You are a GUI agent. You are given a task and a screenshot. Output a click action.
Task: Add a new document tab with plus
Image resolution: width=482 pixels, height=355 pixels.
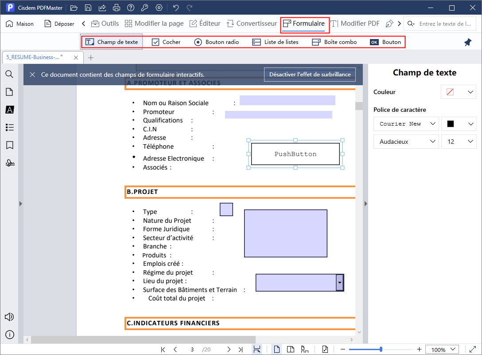coord(91,58)
